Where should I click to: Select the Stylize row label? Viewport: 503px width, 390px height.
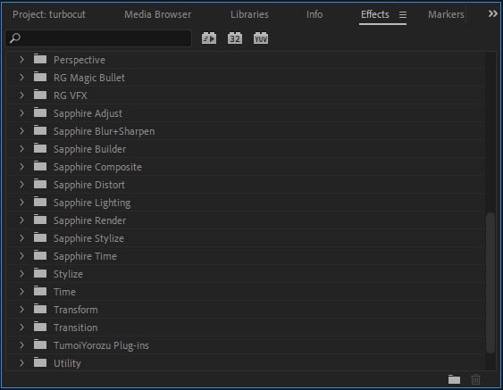tap(68, 274)
